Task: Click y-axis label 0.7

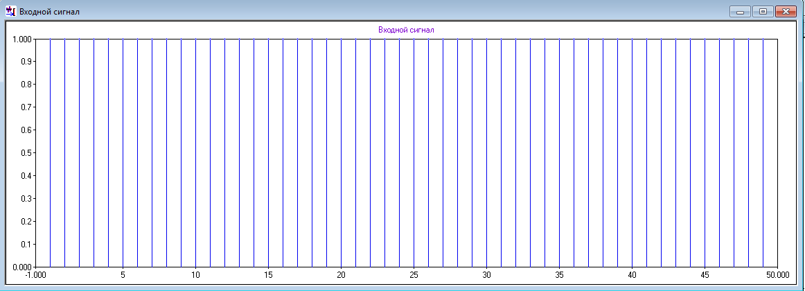Action: coord(26,107)
